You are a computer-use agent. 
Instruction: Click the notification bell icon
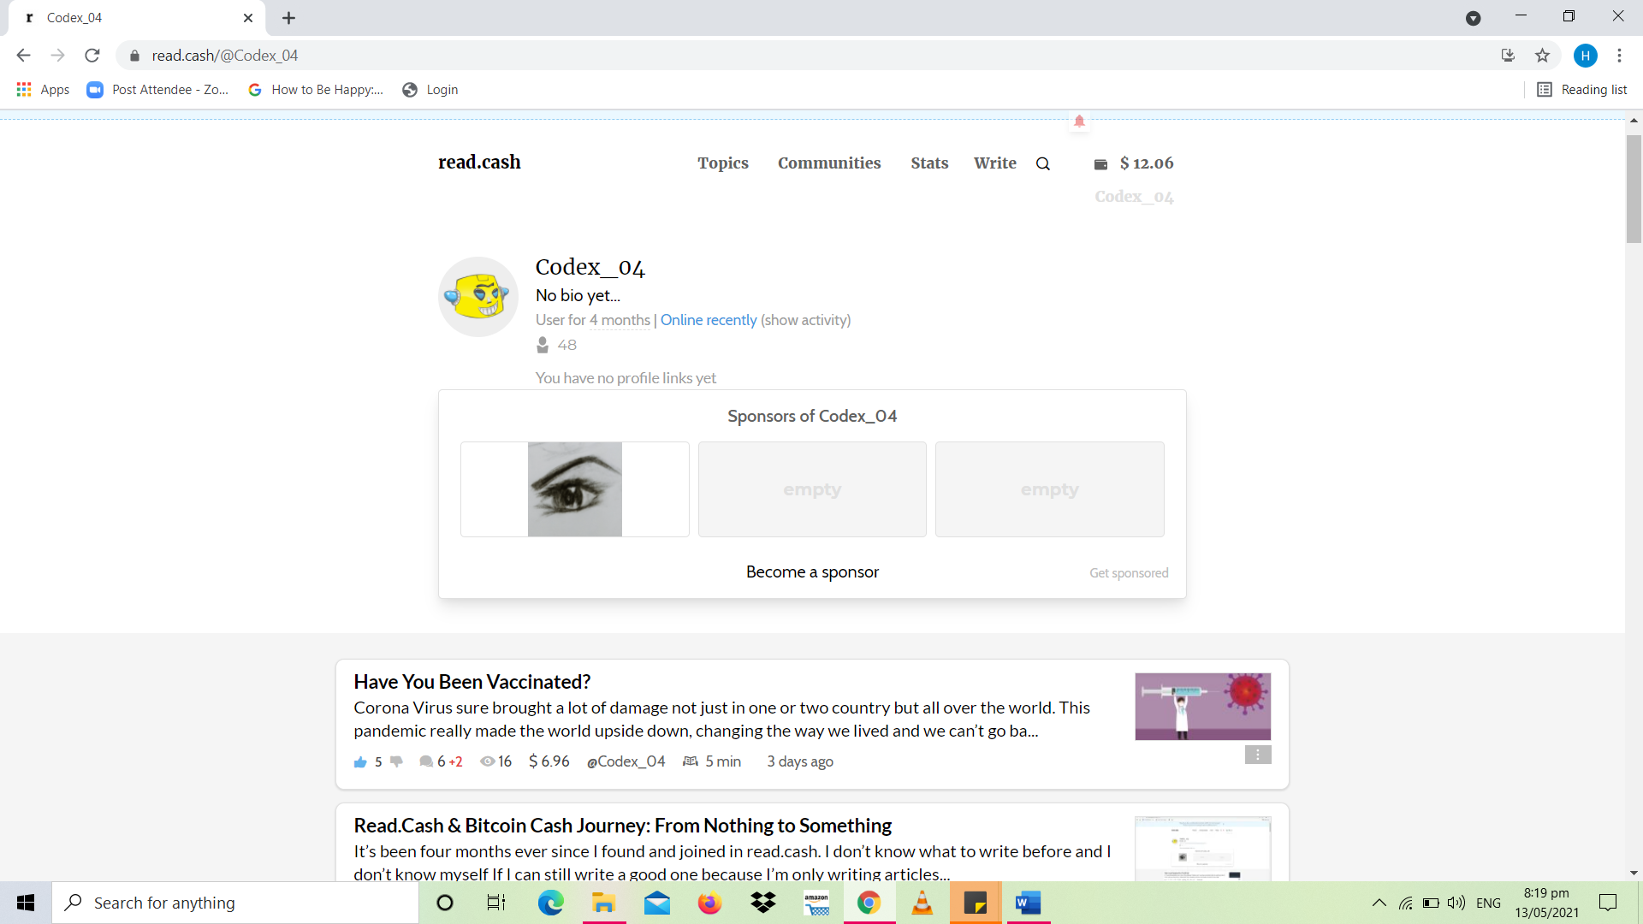tap(1079, 121)
